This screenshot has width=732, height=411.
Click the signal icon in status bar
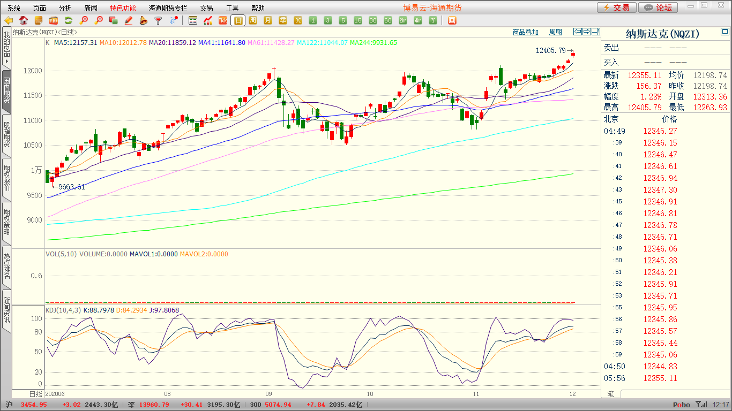point(701,405)
